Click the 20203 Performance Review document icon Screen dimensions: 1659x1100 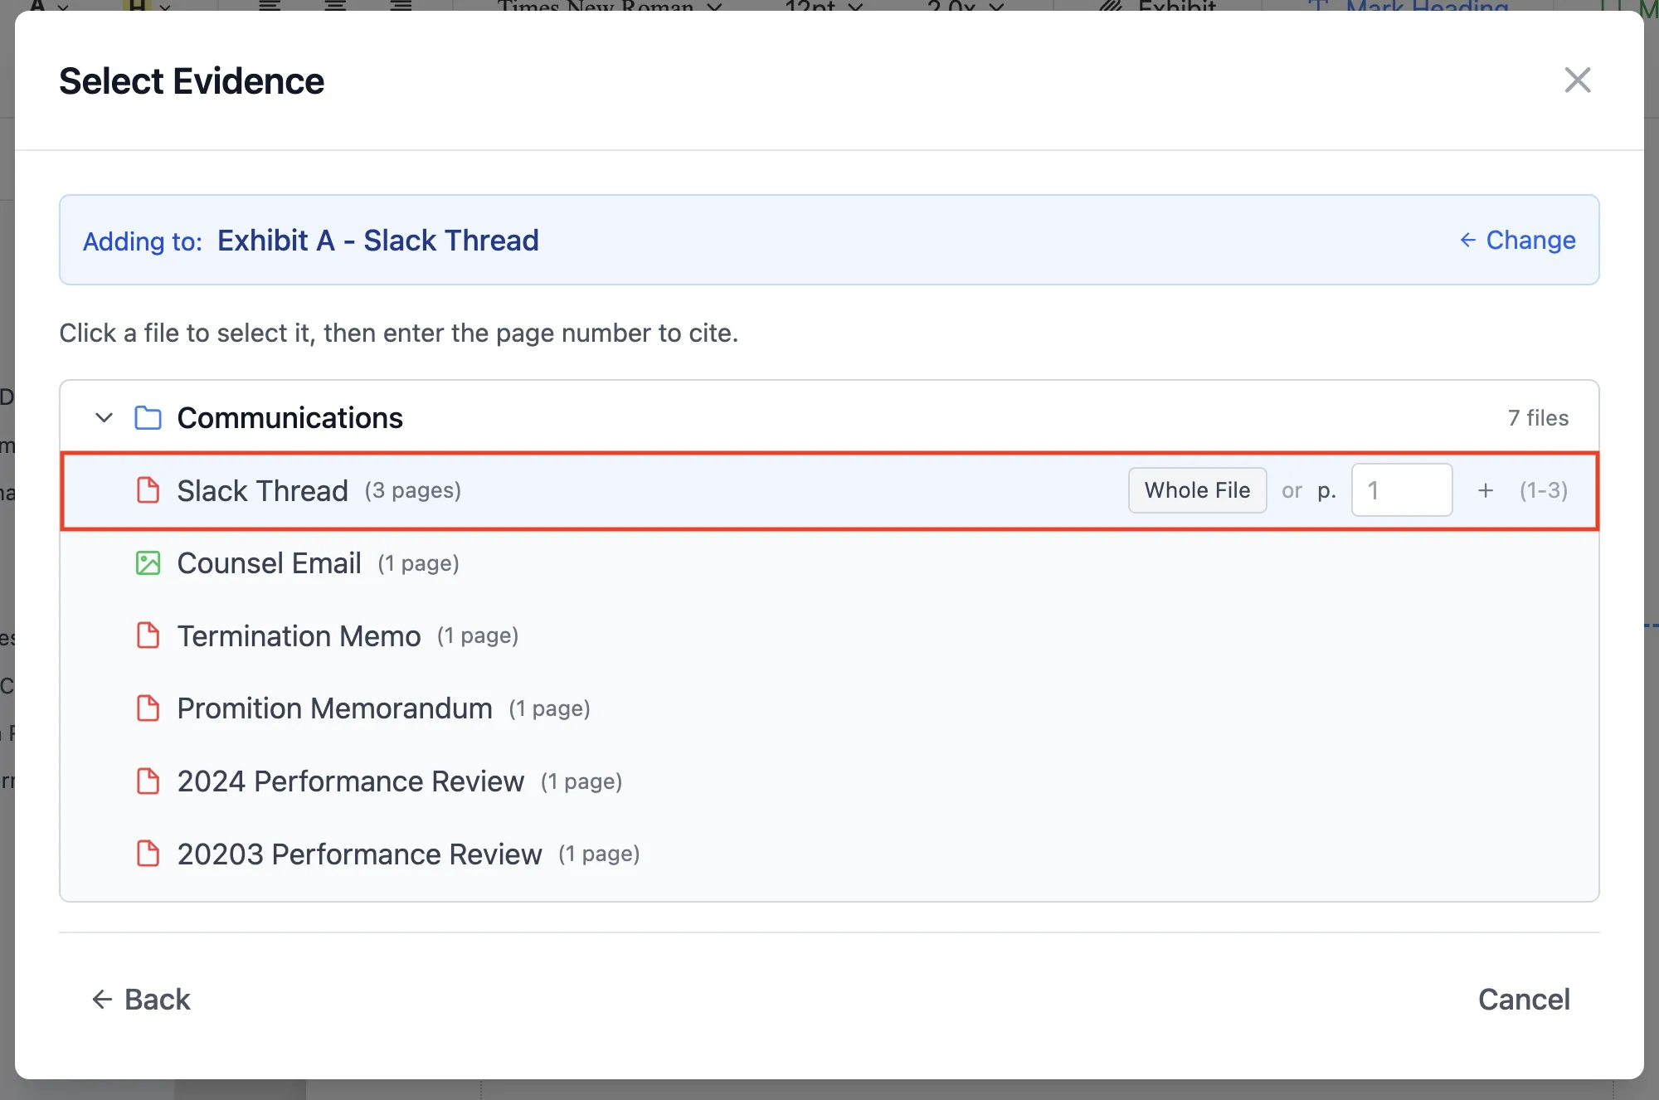pos(148,854)
